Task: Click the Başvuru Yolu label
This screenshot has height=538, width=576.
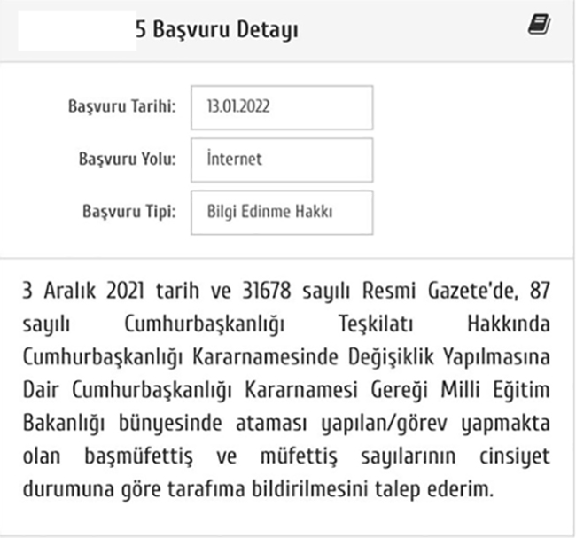Action: pyautogui.click(x=128, y=160)
